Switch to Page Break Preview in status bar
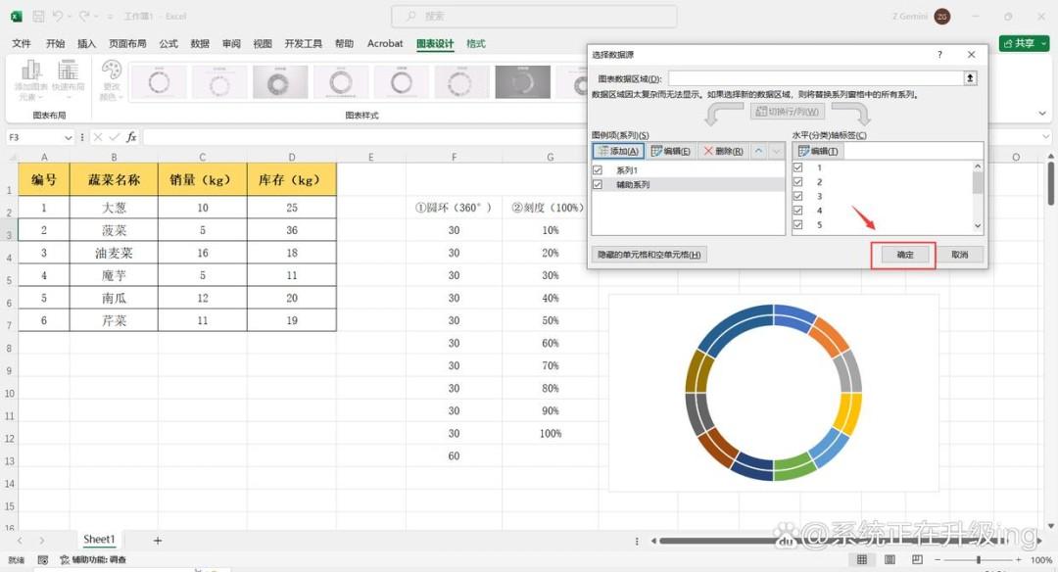Viewport: 1058px width, 572px height. tap(917, 560)
